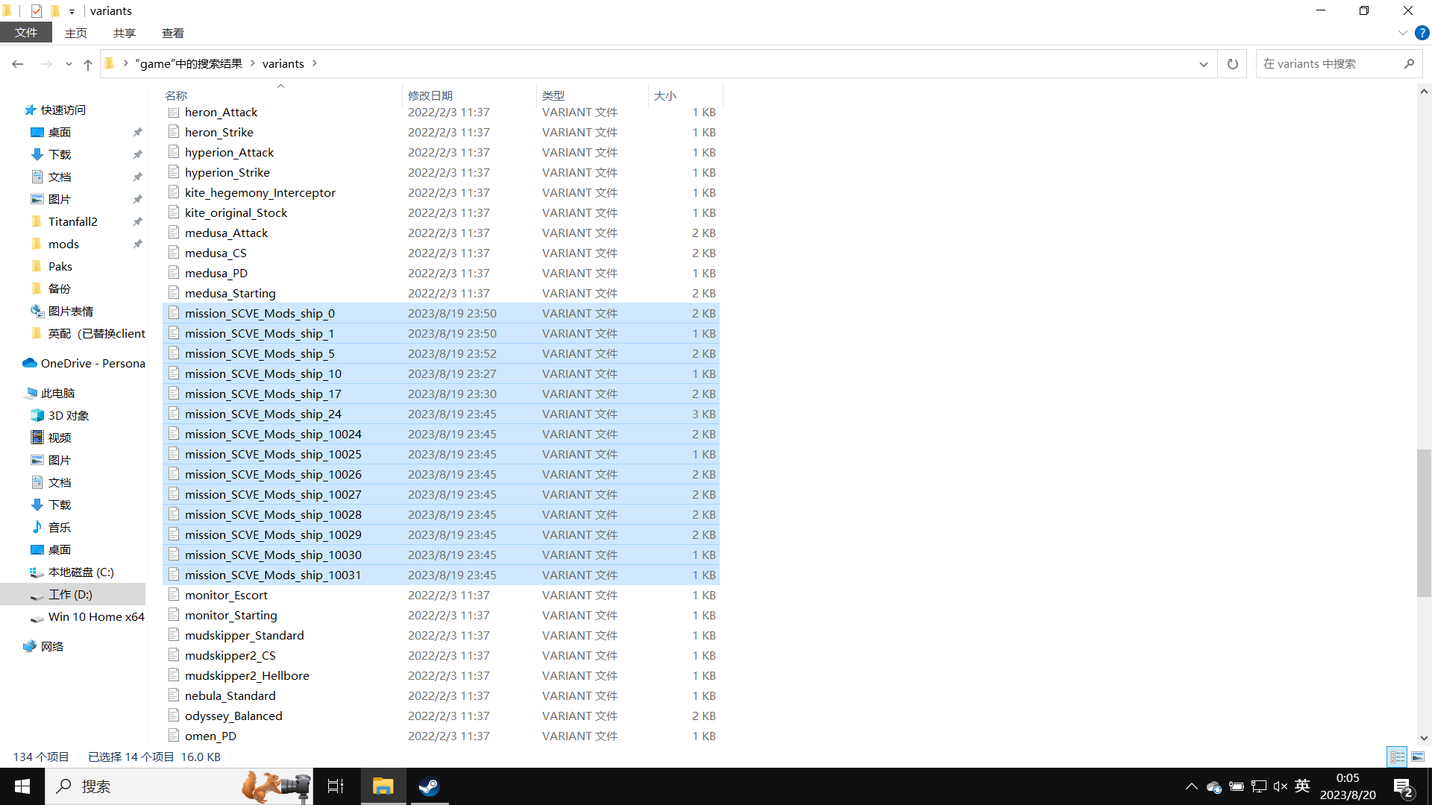Expand the ribbon with the chevron
This screenshot has height=805, width=1432.
(1402, 33)
